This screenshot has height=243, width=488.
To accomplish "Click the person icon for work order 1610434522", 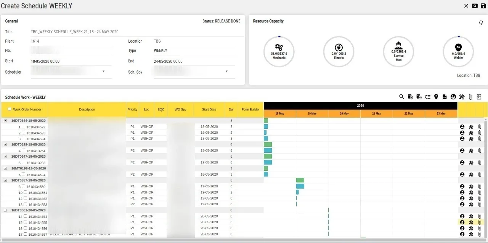I will pyautogui.click(x=462, y=127).
